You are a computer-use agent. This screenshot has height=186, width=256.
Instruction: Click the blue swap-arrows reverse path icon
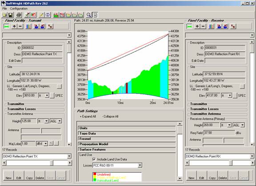point(48,15)
